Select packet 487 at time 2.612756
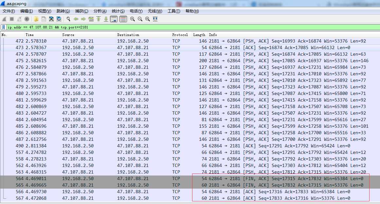 190,139
